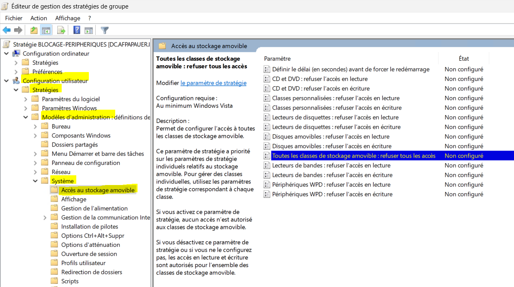Open the Affichage menu
The width and height of the screenshot is (514, 287).
pyautogui.click(x=68, y=18)
